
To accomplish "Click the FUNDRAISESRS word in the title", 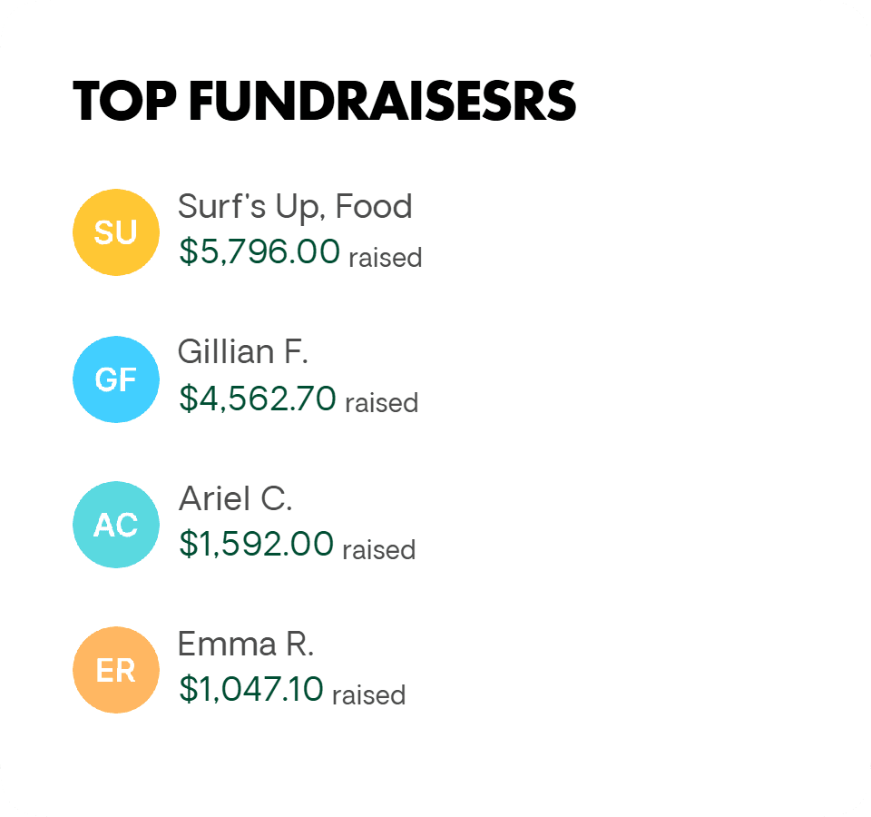I will tap(383, 101).
